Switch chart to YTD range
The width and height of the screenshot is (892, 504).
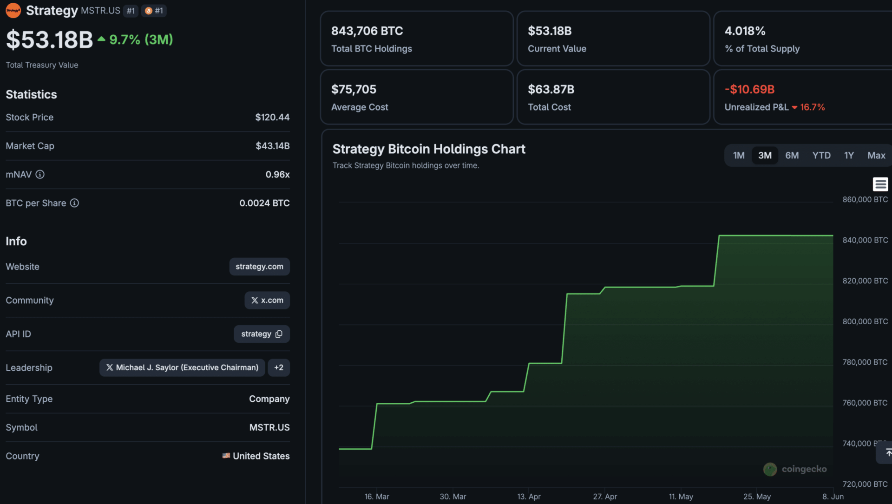point(821,156)
